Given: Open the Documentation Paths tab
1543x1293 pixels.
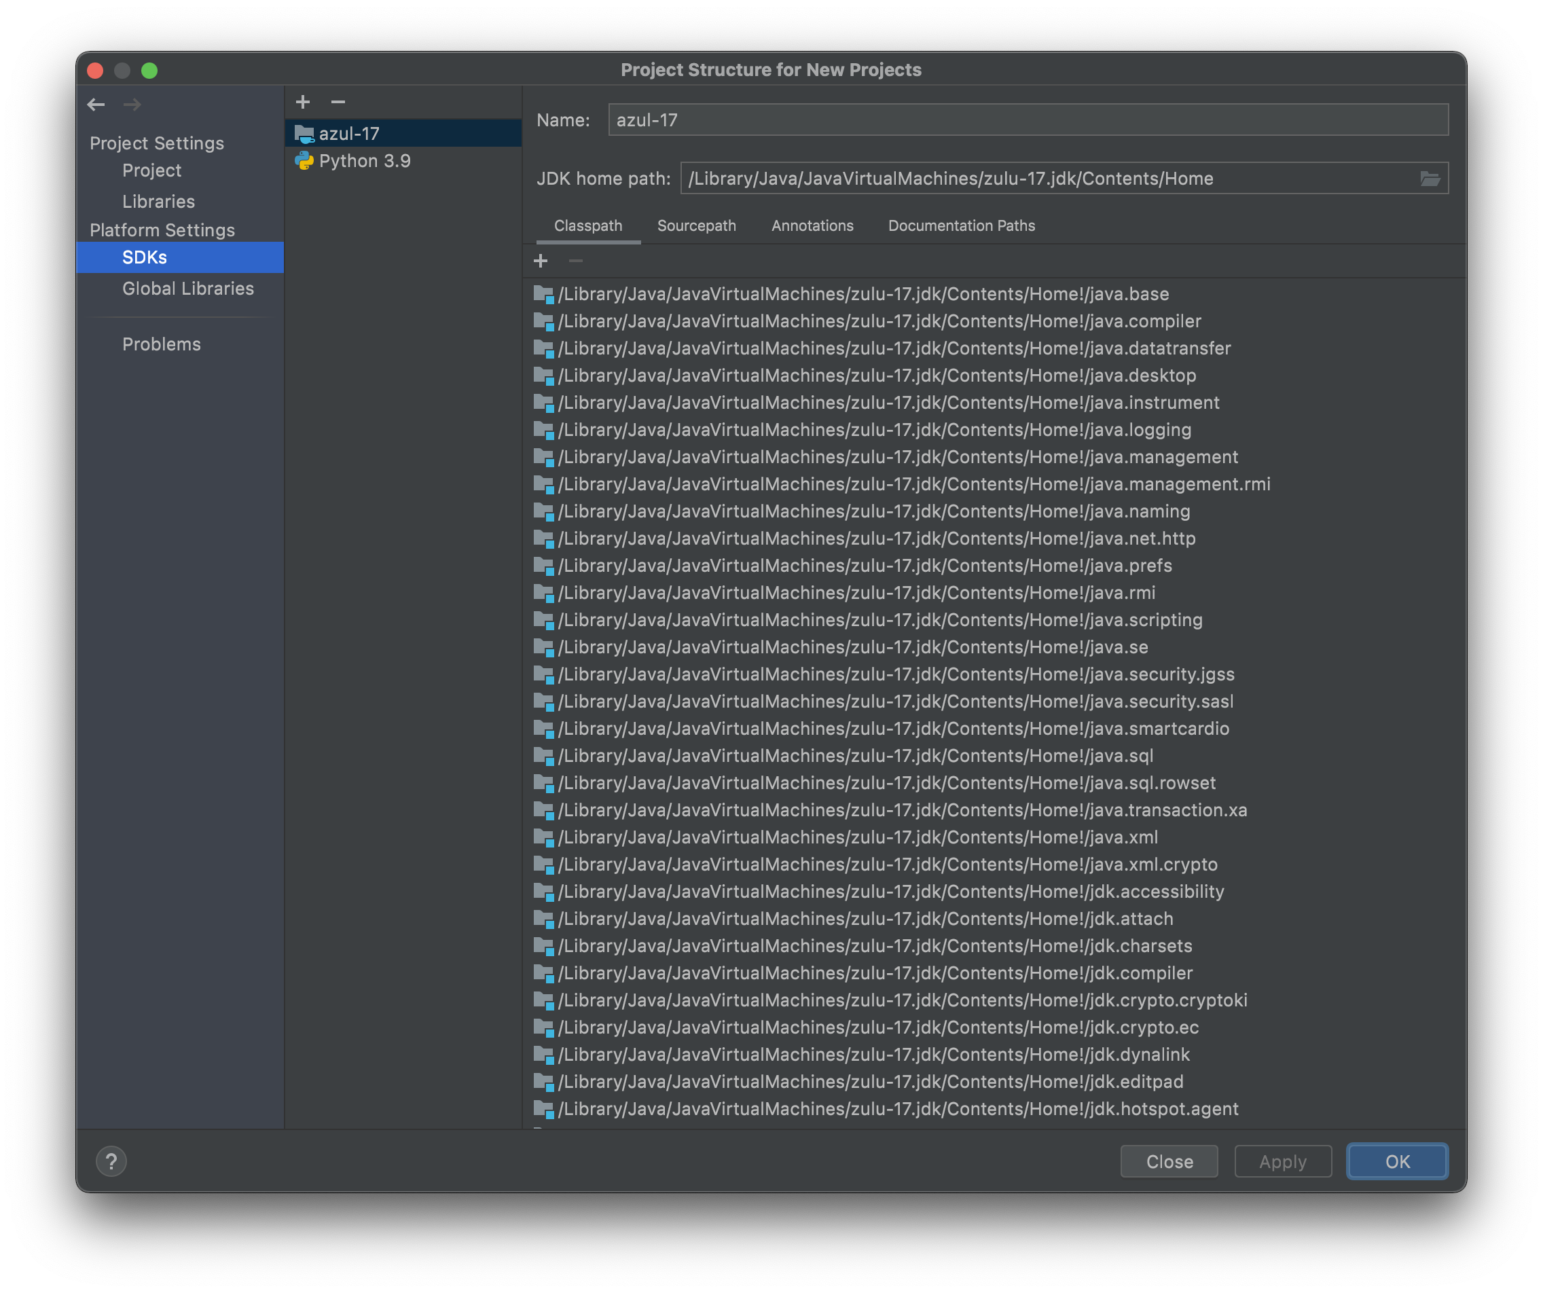Looking at the screenshot, I should tap(961, 225).
